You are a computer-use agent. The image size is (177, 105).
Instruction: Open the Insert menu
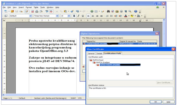point(21,8)
